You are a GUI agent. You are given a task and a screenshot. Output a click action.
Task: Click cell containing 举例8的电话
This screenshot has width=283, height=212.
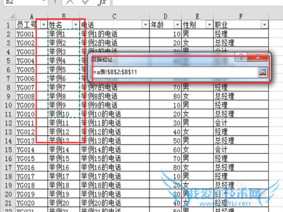click(114, 96)
